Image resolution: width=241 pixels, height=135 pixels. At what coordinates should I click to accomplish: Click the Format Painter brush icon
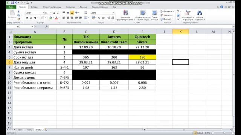pyautogui.click(x=18, y=19)
